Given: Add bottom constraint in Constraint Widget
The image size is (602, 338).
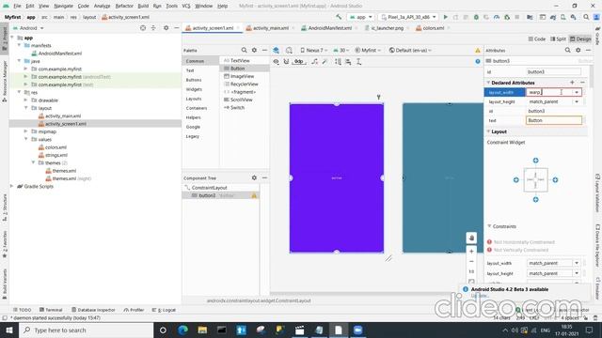Looking at the screenshot, I should pyautogui.click(x=535, y=199).
